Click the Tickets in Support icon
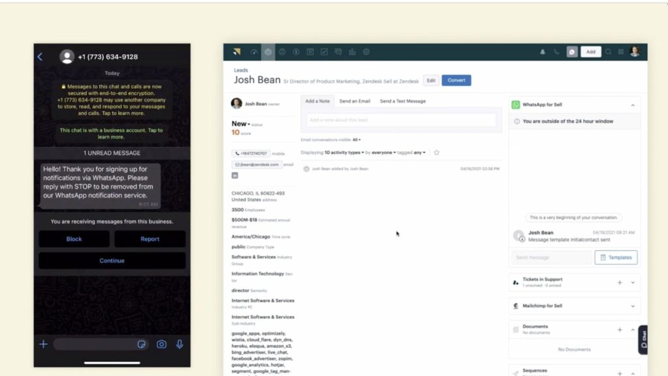Screen dimensions: 668x376 click(515, 282)
